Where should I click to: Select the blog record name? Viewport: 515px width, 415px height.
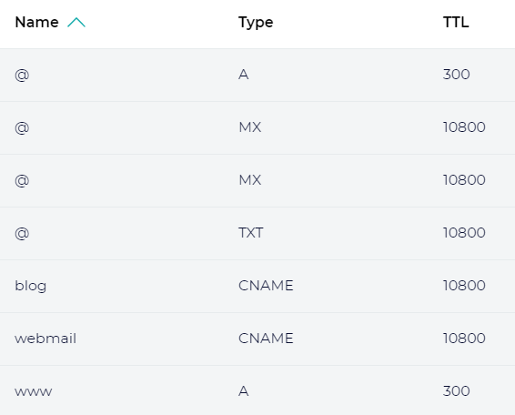(x=31, y=285)
